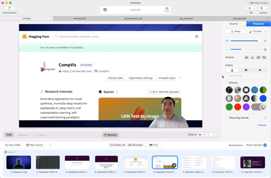Set anchor to second position icon

252,57
